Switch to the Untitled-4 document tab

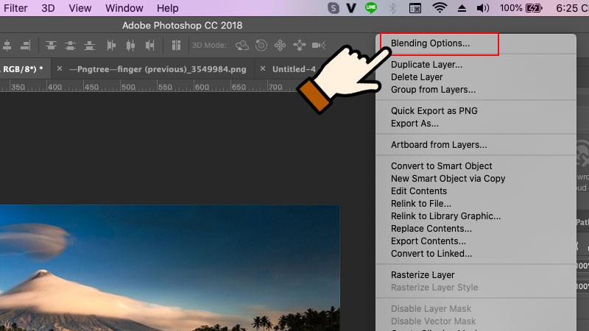coord(293,69)
